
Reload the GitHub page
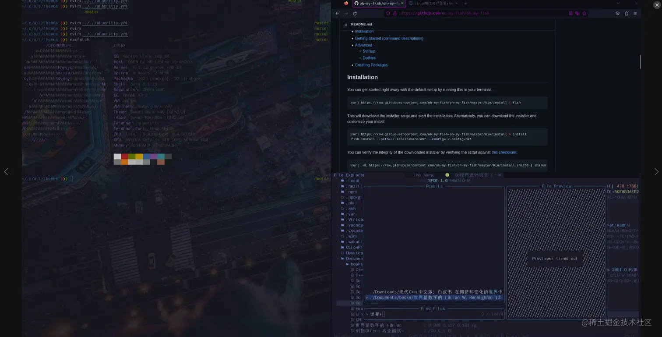(x=355, y=14)
